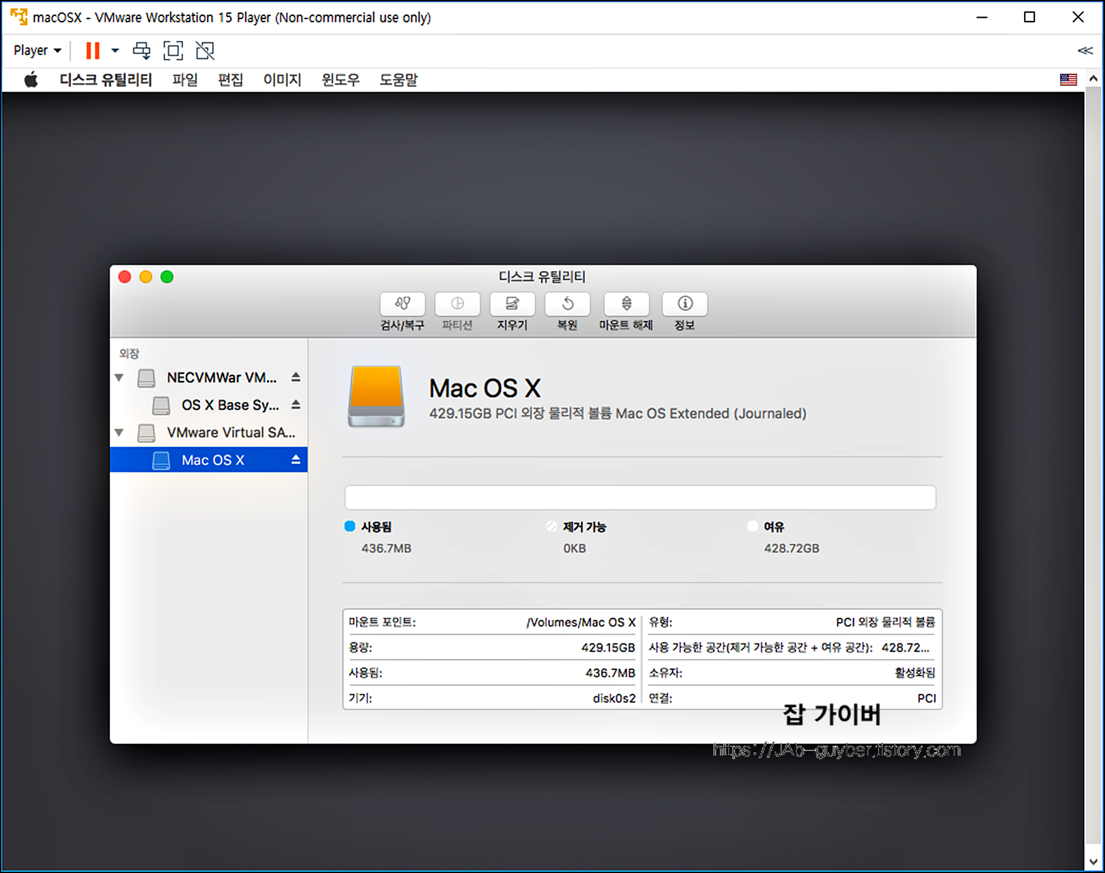The image size is (1105, 873).
Task: Open the Apple menu
Action: pos(31,80)
